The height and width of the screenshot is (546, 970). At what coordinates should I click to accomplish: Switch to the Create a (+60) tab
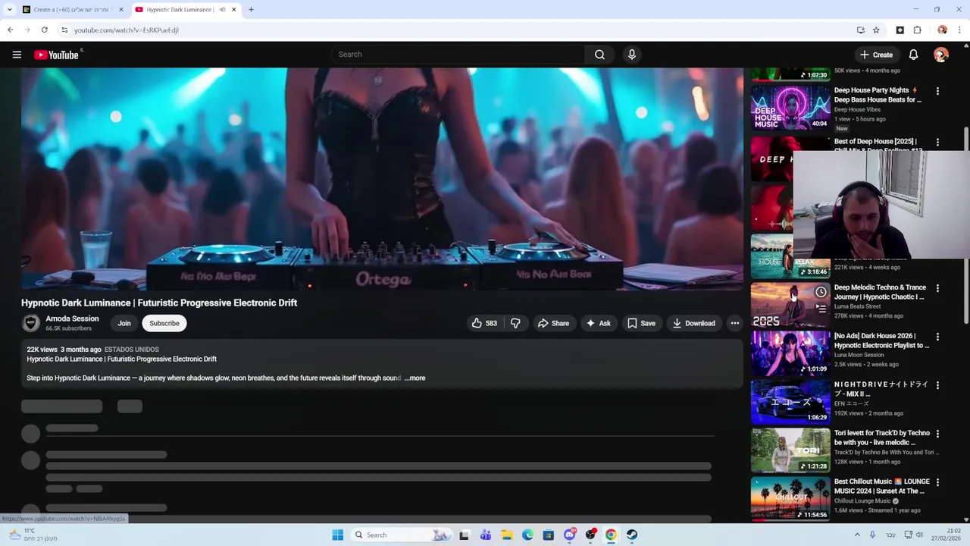(72, 10)
